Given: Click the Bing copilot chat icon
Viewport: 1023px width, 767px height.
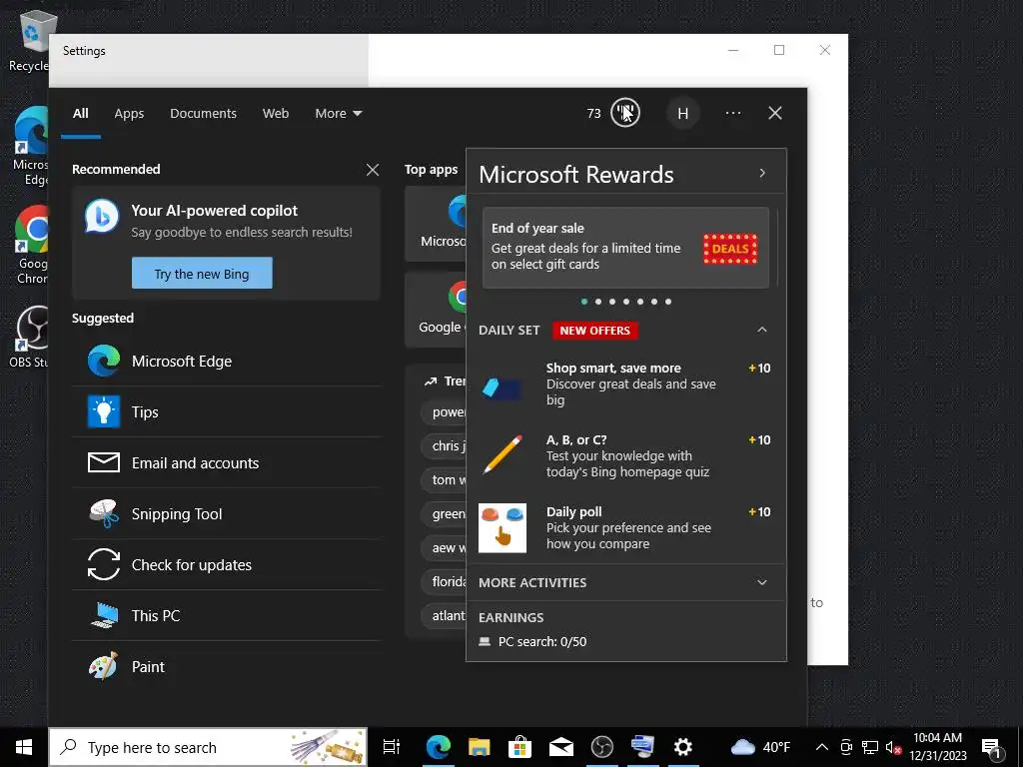Looking at the screenshot, I should pos(103,217).
